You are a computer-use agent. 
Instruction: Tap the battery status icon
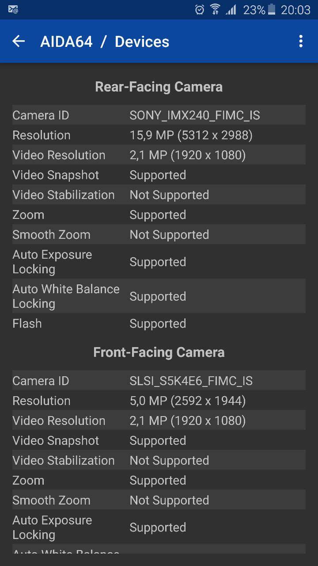point(272,10)
